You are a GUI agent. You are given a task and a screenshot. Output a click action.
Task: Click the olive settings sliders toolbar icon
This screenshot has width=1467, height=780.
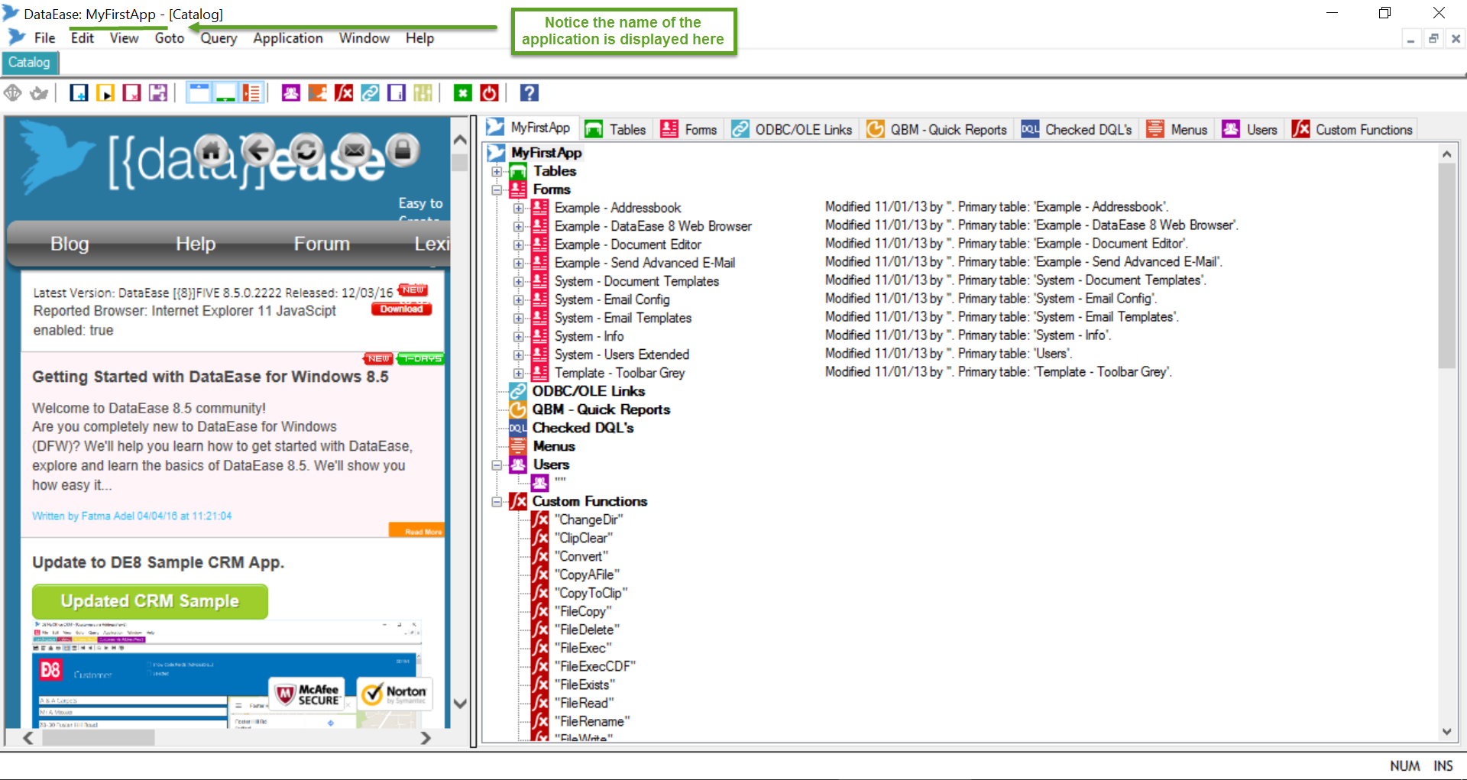pyautogui.click(x=423, y=93)
